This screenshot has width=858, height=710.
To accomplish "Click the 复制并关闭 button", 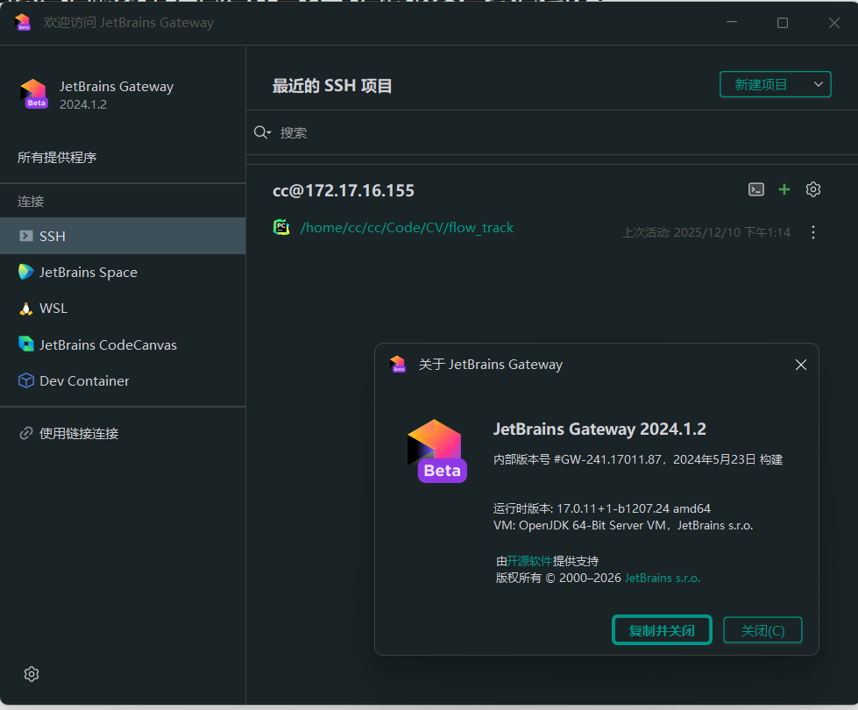I will pos(662,630).
